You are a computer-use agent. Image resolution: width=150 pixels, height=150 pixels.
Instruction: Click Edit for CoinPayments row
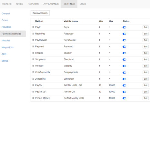[x=145, y=72]
